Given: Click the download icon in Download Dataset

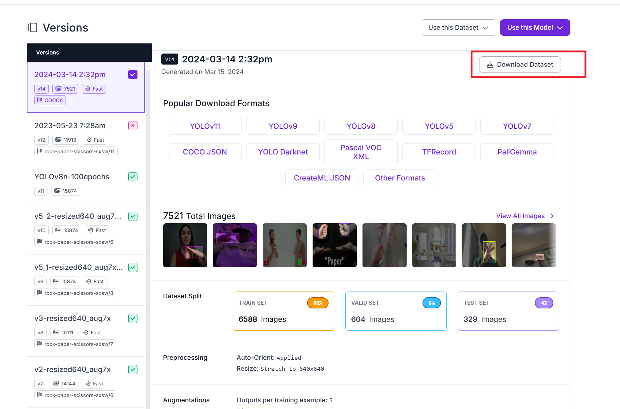Looking at the screenshot, I should click(490, 65).
